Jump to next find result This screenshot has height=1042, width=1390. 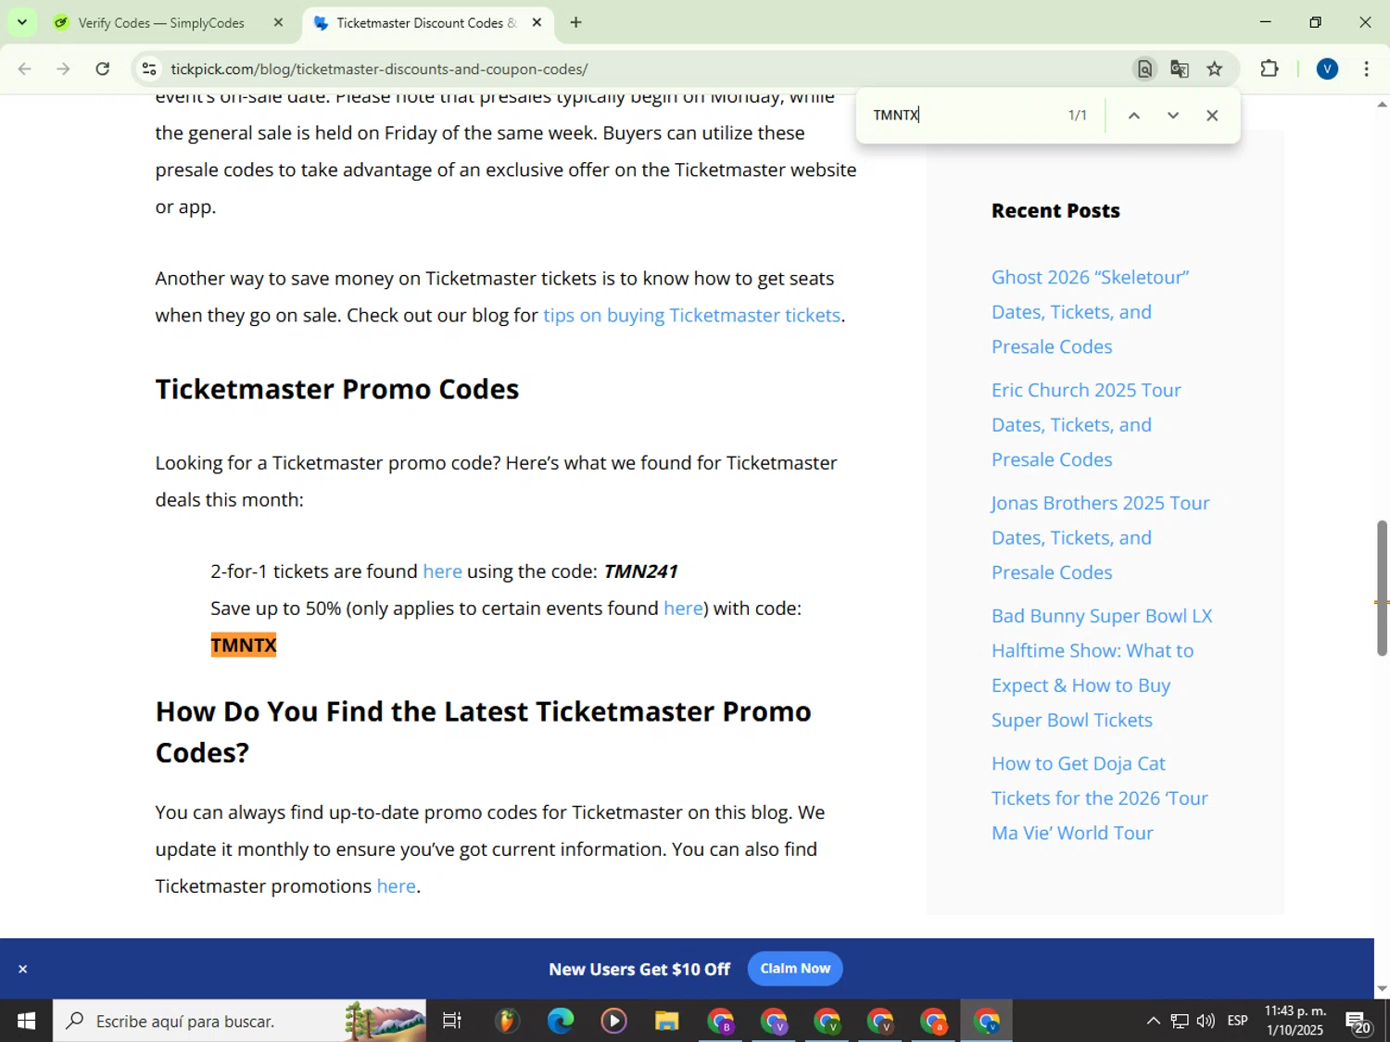pyautogui.click(x=1173, y=116)
